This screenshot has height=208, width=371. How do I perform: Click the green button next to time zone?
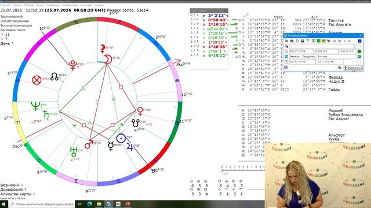[359, 51]
